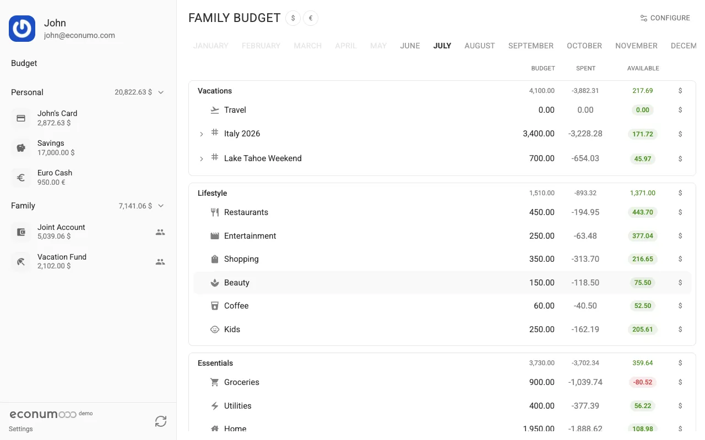Switch budget currency to euros
This screenshot has height=440, width=705.
[311, 18]
